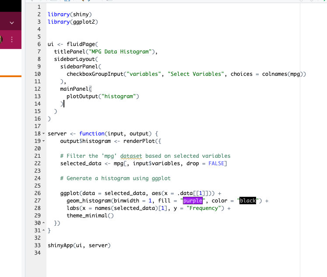The width and height of the screenshot is (327, 277).
Task: Click the "variables" input ID string
Action: coord(144,74)
